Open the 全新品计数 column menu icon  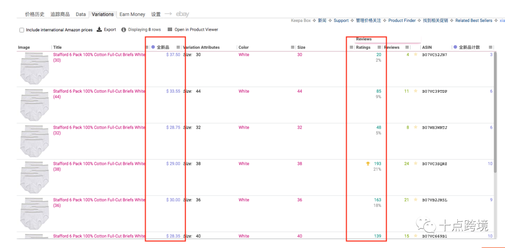point(491,47)
